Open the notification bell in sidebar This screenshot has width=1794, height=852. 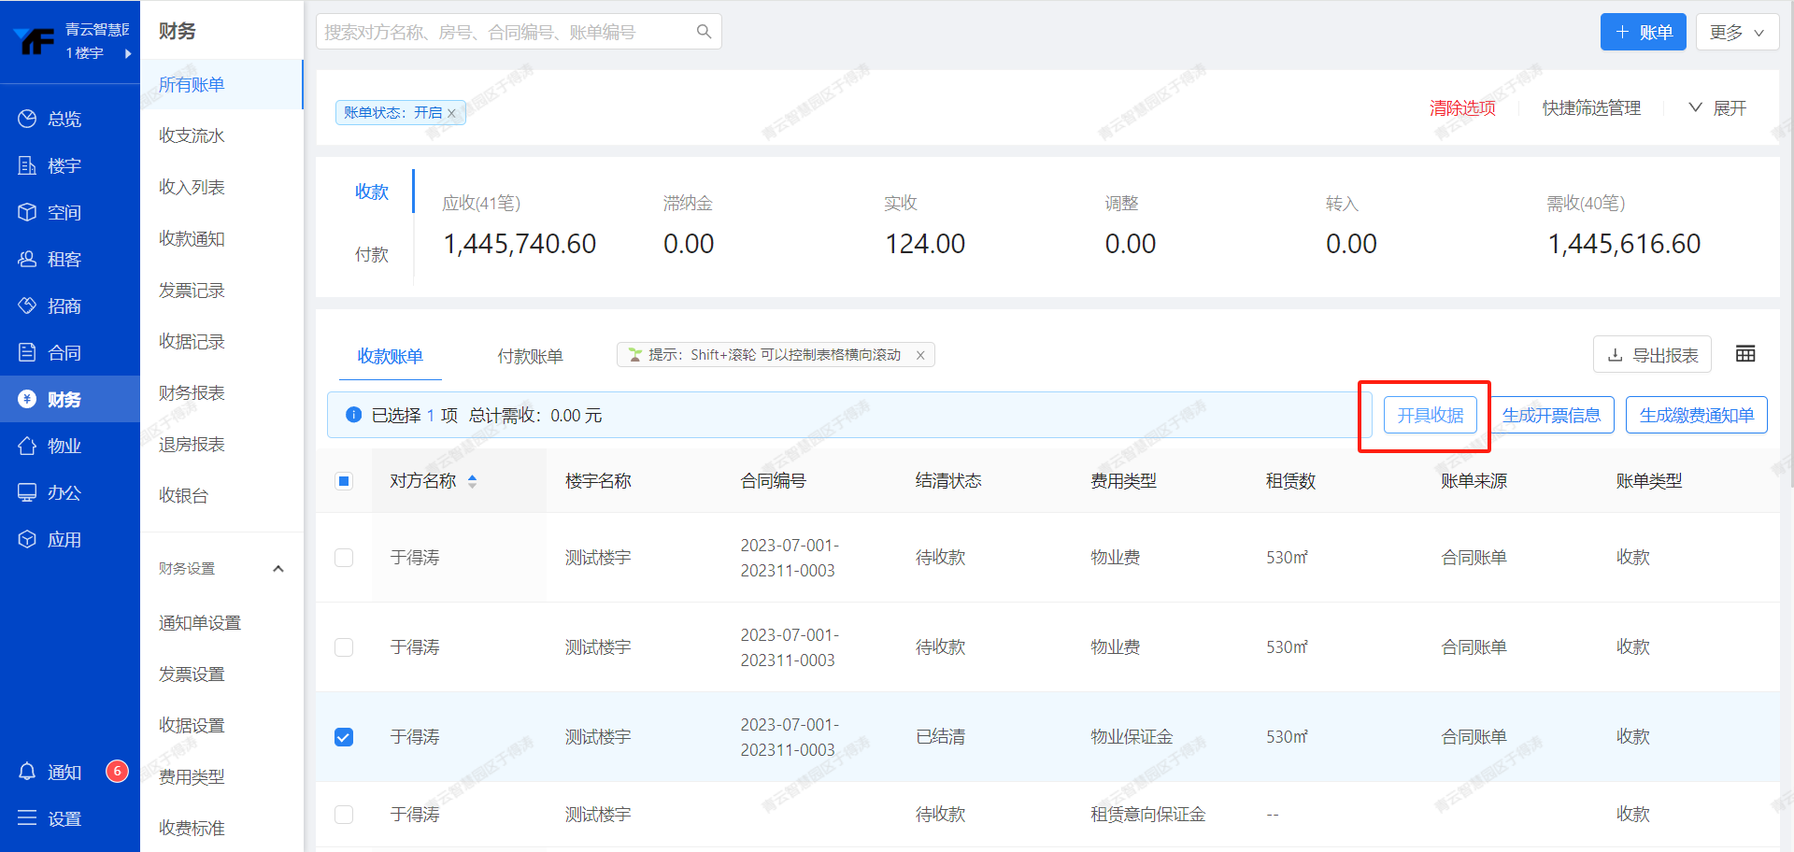27,772
